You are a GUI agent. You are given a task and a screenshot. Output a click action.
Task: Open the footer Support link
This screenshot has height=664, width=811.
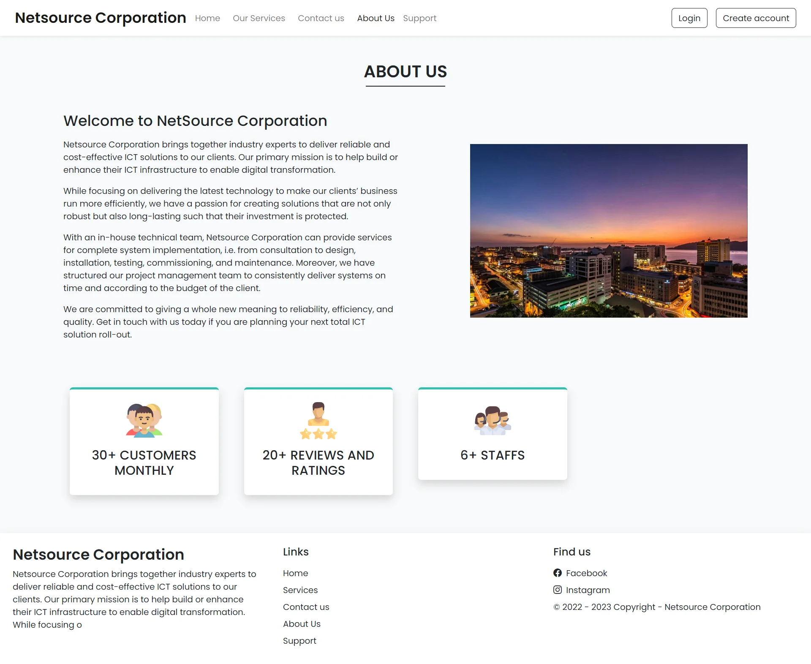(299, 641)
